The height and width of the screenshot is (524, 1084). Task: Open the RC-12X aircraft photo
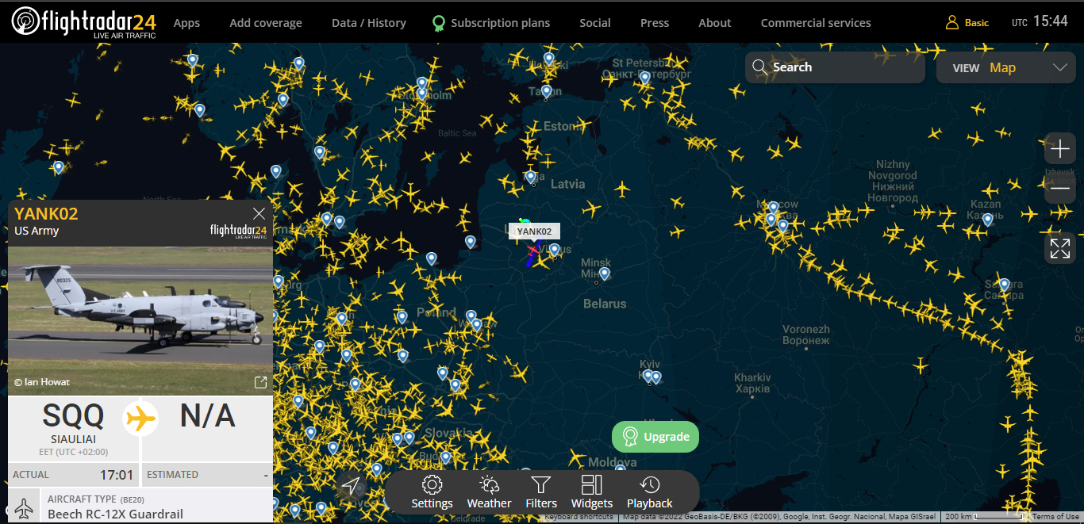pyautogui.click(x=140, y=320)
